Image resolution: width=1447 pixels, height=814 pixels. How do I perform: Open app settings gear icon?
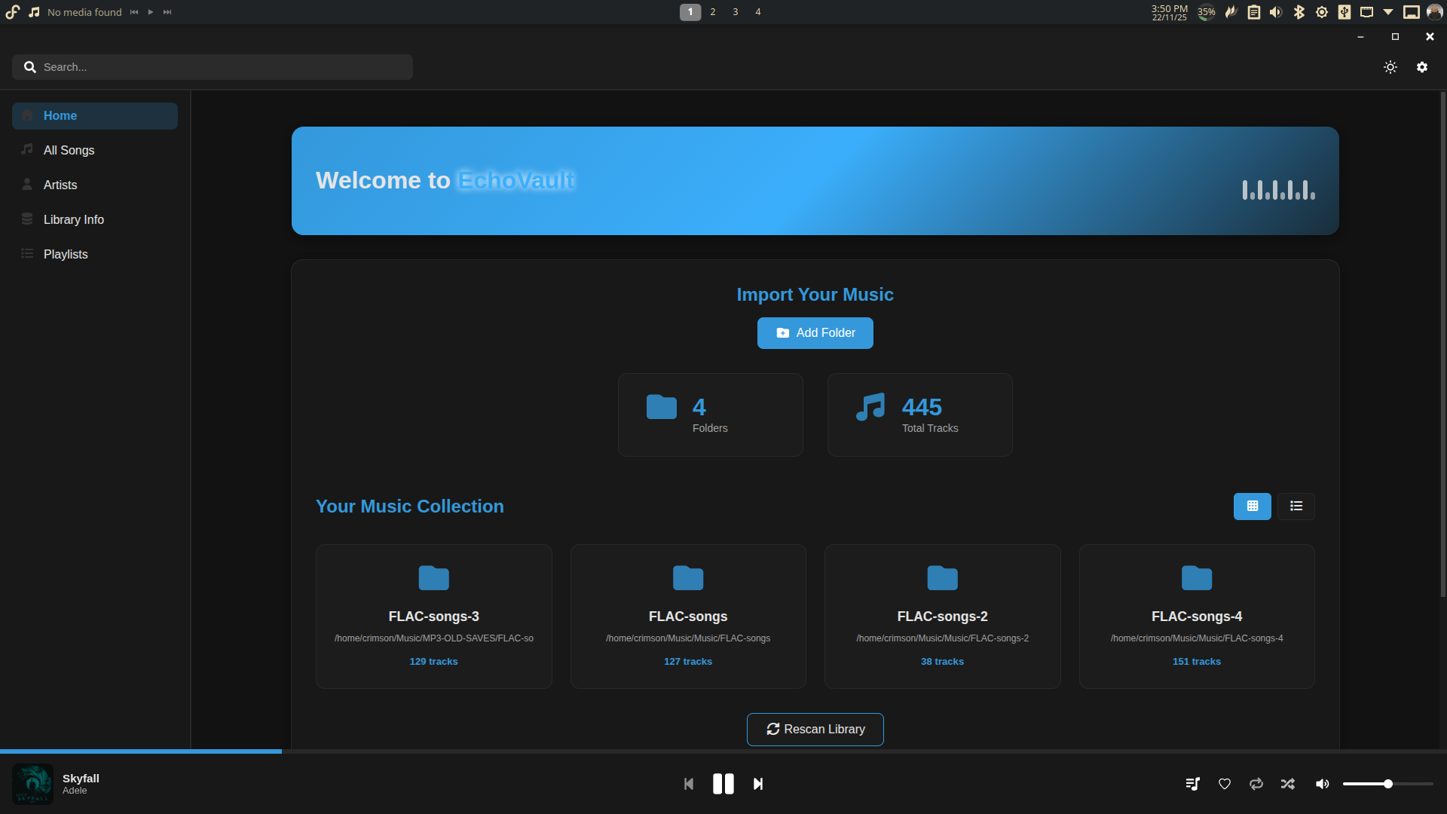[x=1422, y=67]
